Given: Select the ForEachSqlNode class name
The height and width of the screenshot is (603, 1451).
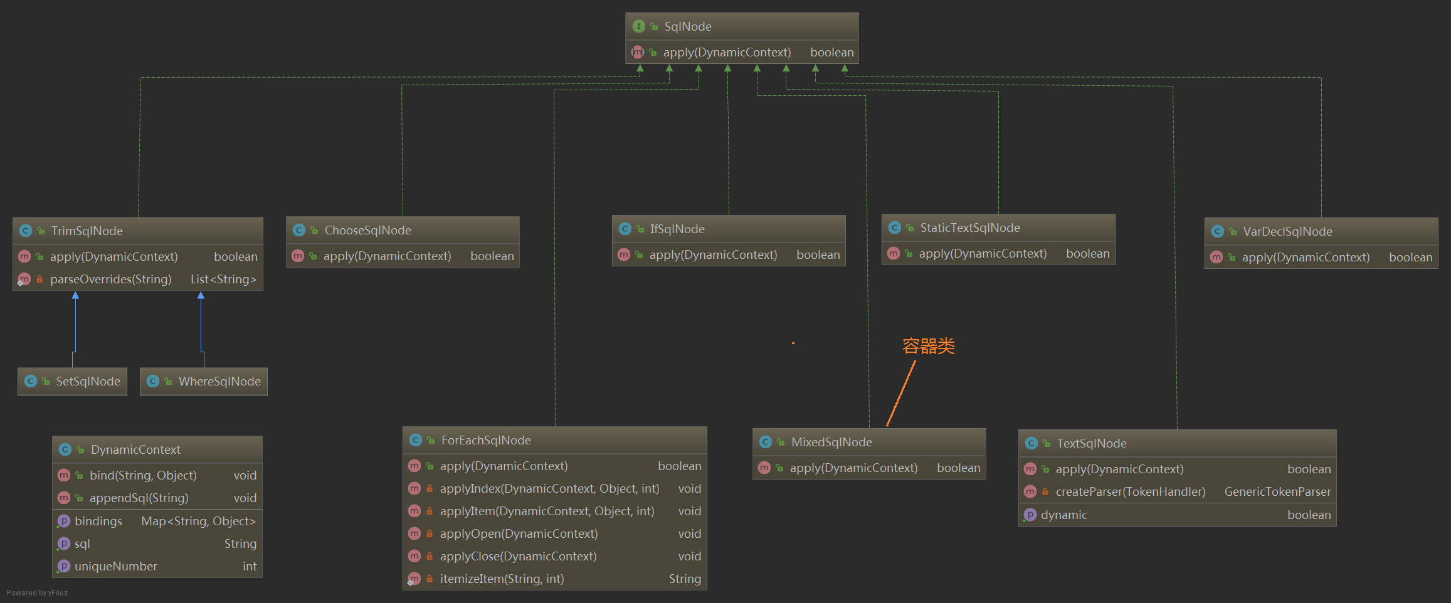Looking at the screenshot, I should click(x=486, y=440).
